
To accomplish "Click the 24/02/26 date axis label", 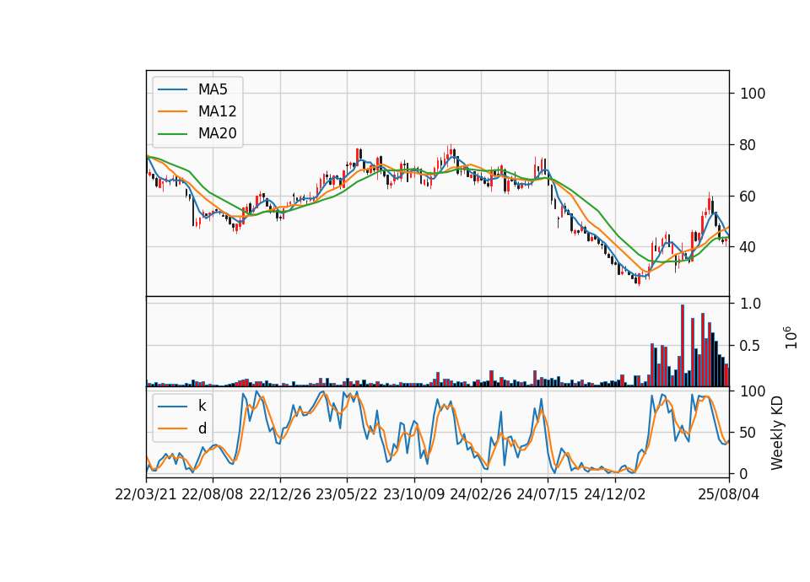I will coord(481,494).
